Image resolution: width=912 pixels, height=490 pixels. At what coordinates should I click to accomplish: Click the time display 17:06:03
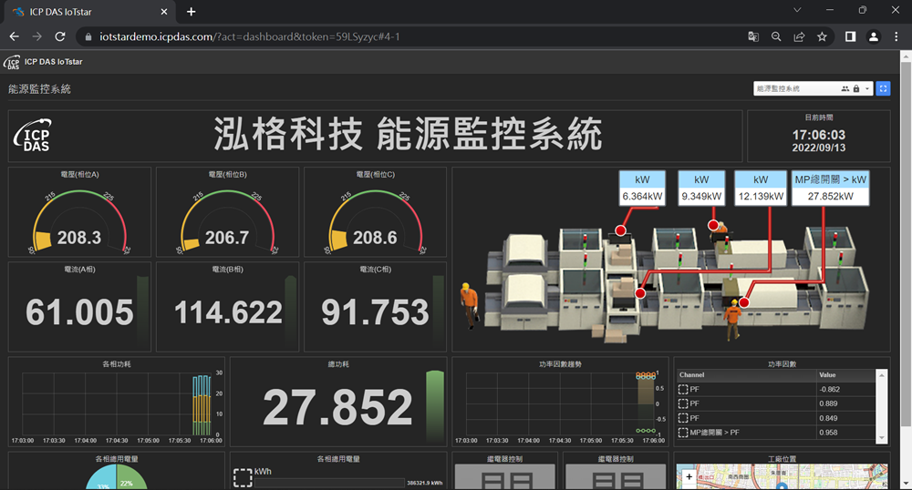818,135
